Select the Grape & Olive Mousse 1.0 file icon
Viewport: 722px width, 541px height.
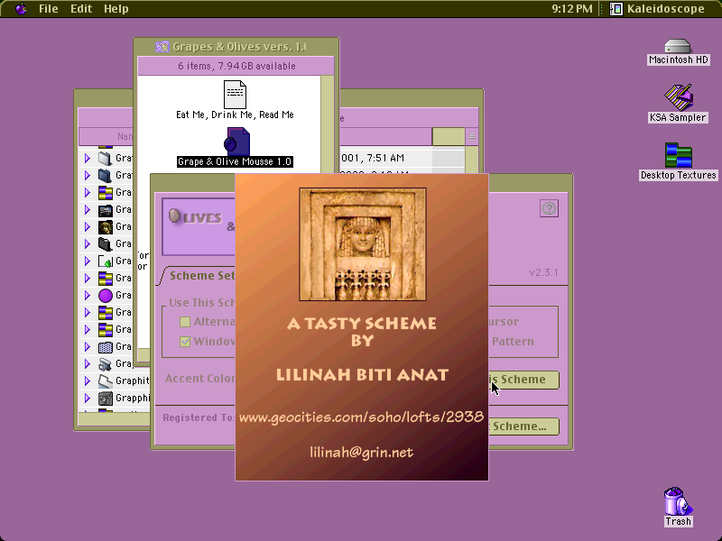tap(236, 142)
